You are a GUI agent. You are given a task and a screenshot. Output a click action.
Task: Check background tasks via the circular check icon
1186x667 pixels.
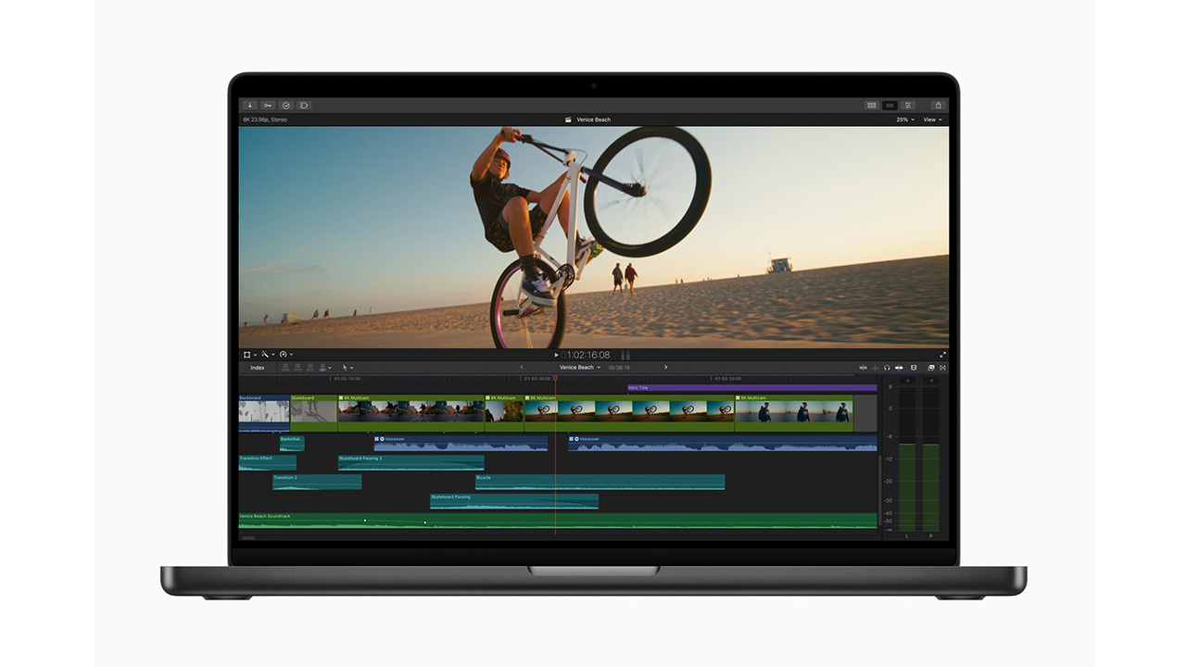tap(285, 105)
